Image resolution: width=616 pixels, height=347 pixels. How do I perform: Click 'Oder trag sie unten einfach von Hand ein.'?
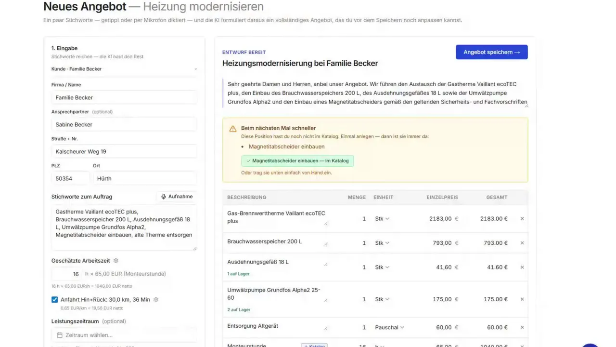286,173
